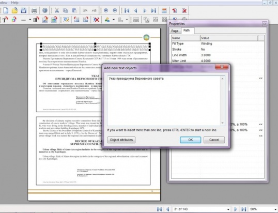Click the magnifier with pencil edit icon
278x213 pixels.
coord(66,20)
